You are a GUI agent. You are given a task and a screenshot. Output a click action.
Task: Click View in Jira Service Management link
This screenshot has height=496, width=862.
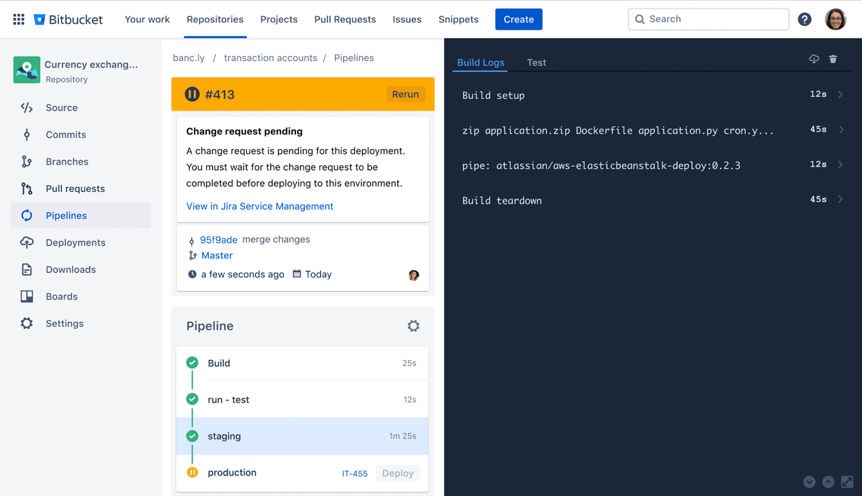(x=259, y=205)
